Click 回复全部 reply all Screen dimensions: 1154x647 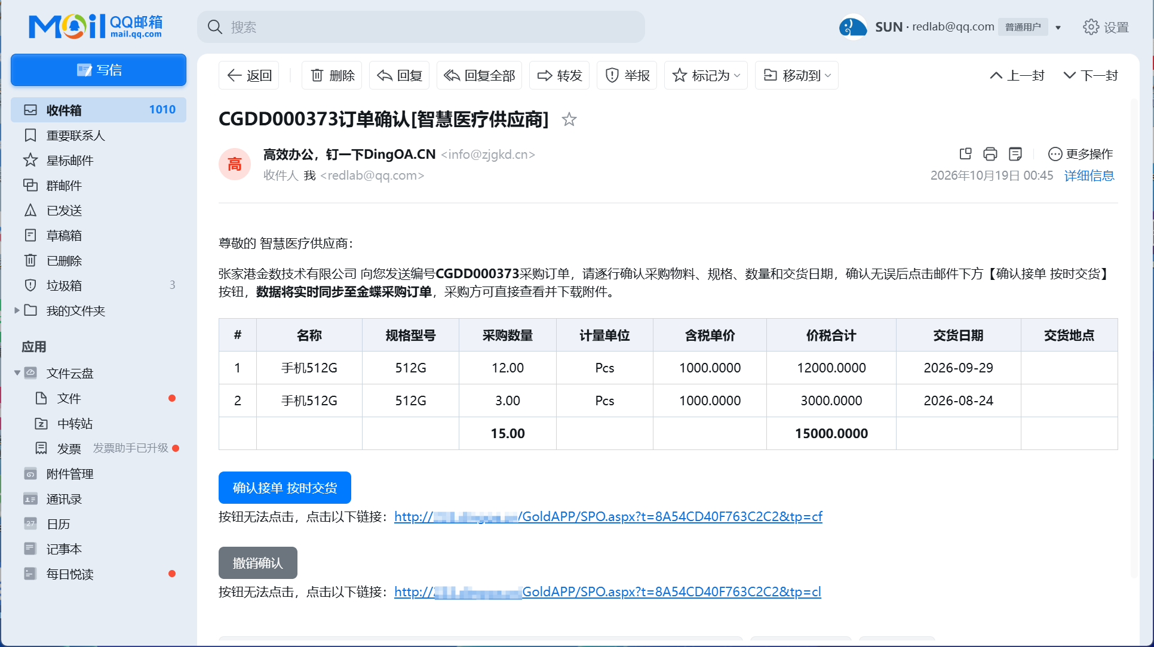(x=480, y=75)
